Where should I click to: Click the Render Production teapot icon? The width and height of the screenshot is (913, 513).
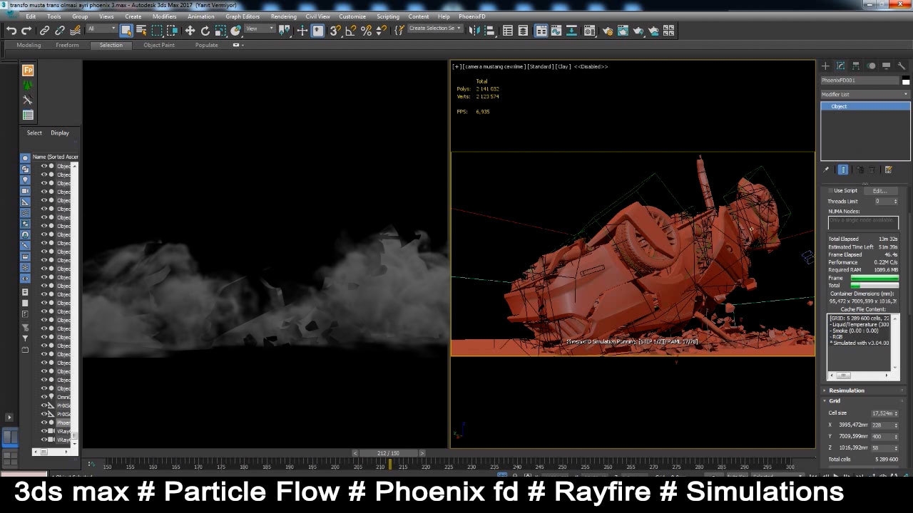[638, 31]
